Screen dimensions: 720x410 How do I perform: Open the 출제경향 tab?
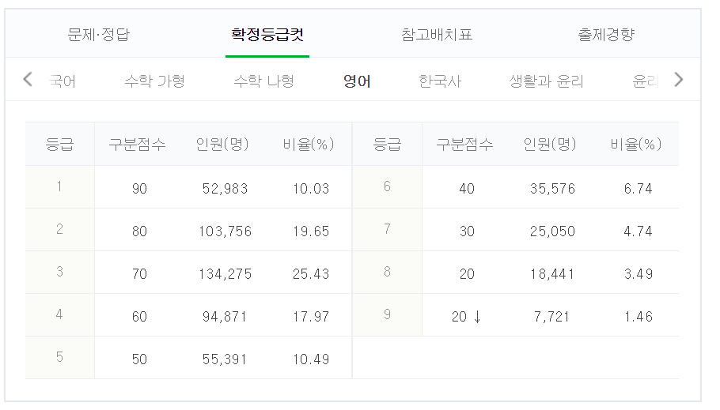[606, 35]
